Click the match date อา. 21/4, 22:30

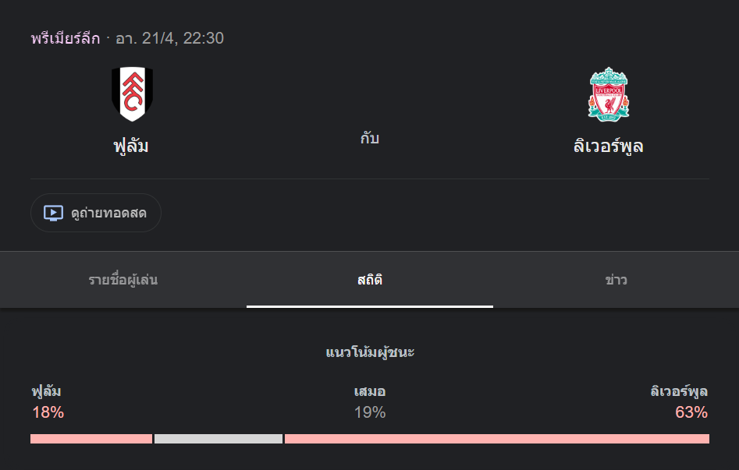[169, 38]
